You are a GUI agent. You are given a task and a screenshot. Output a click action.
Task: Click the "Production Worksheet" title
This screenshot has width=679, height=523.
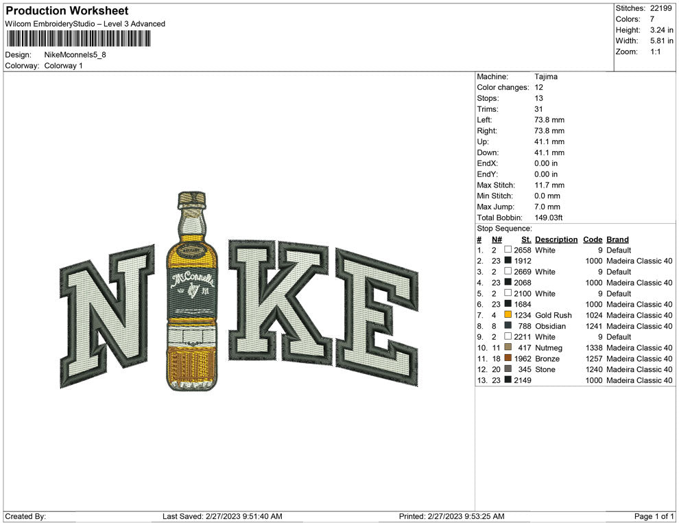point(67,11)
